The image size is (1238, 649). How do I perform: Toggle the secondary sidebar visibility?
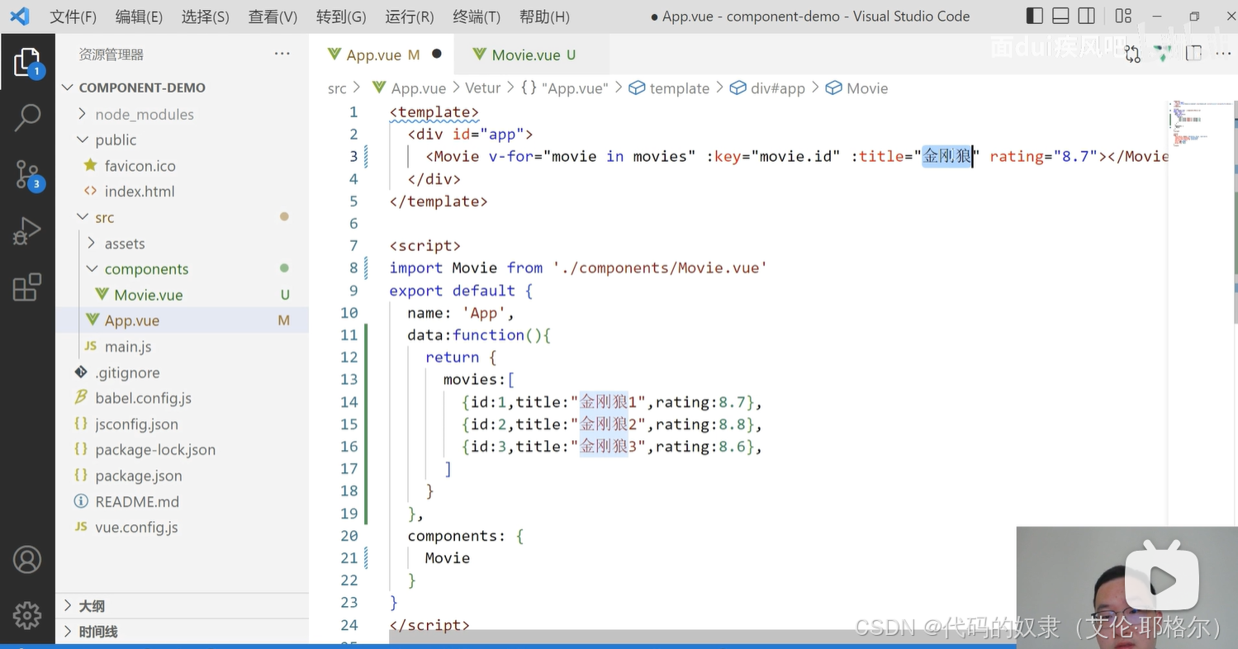(x=1086, y=16)
